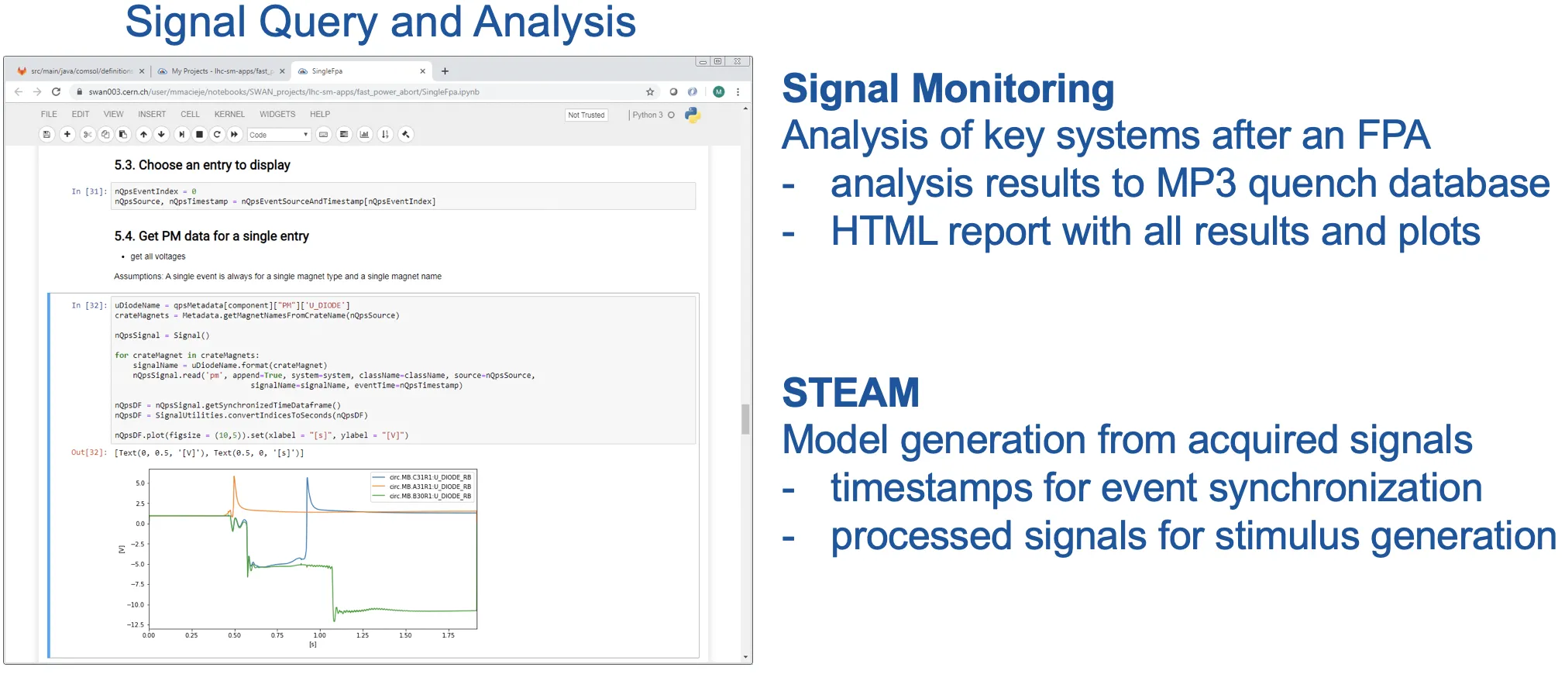Bookmark this page with star icon
The width and height of the screenshot is (1565, 674).
pyautogui.click(x=650, y=92)
